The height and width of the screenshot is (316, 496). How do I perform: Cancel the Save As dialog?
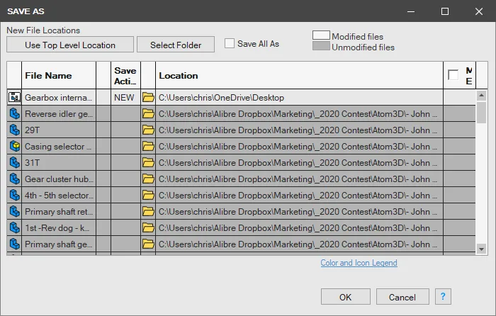(x=402, y=297)
